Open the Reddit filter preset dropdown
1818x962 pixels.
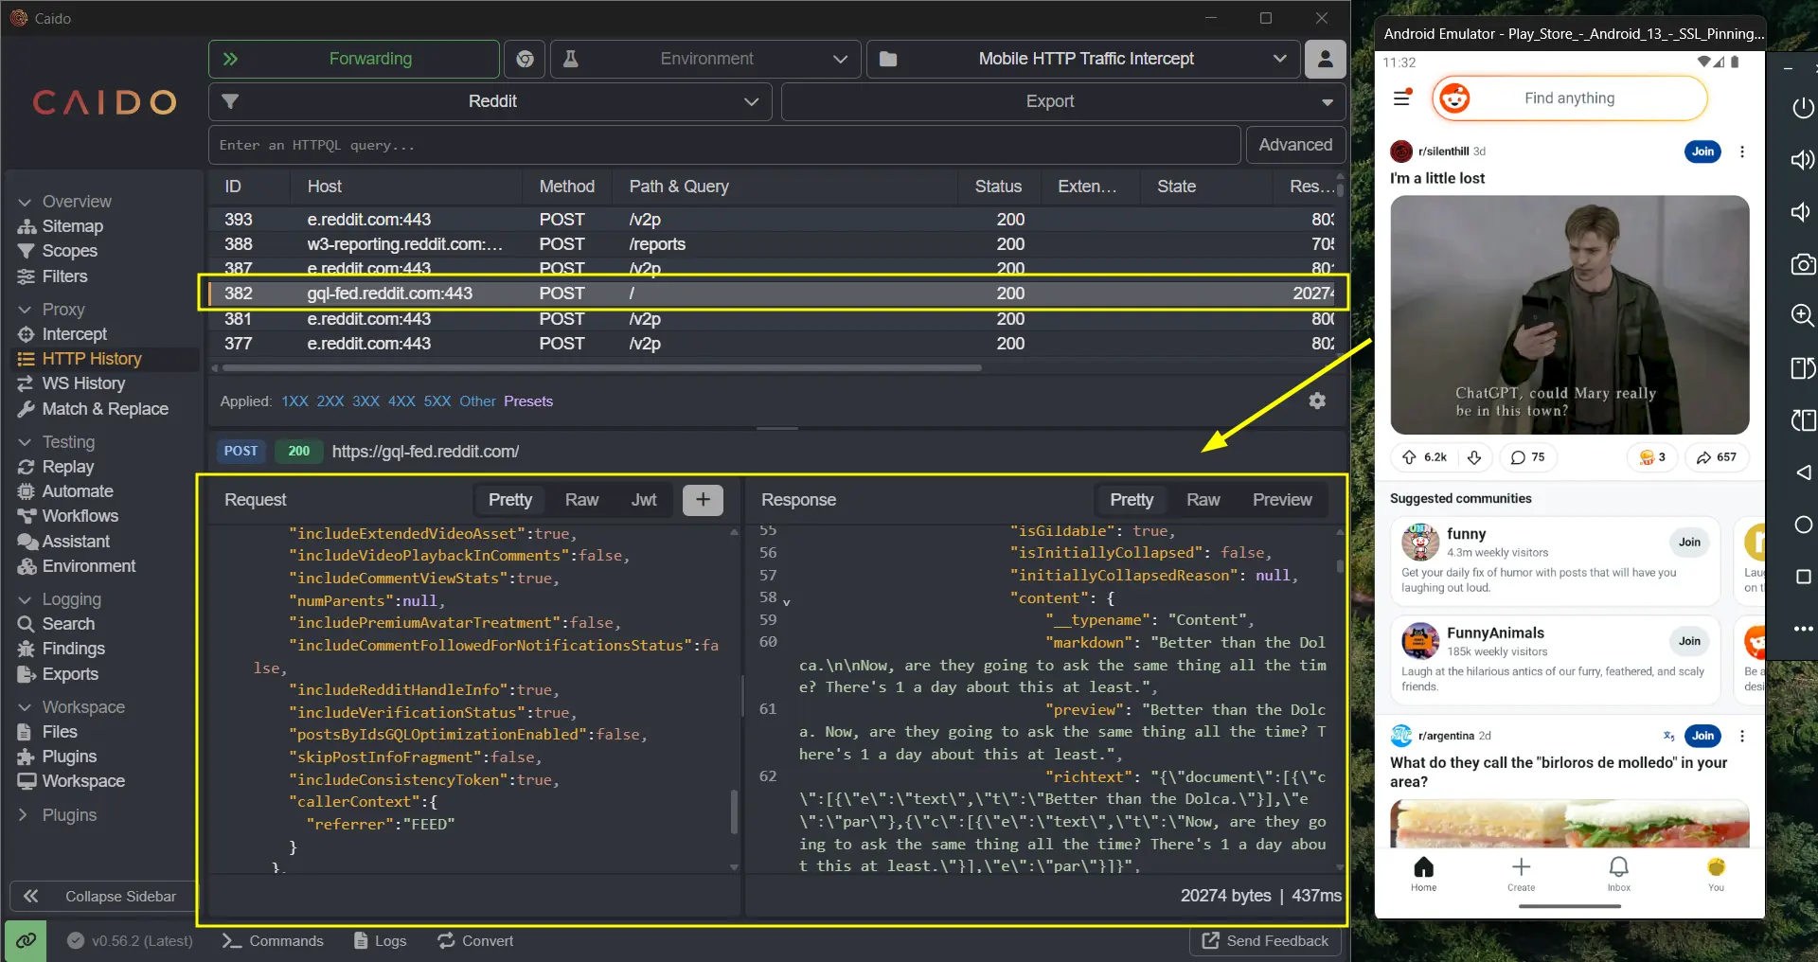point(490,101)
